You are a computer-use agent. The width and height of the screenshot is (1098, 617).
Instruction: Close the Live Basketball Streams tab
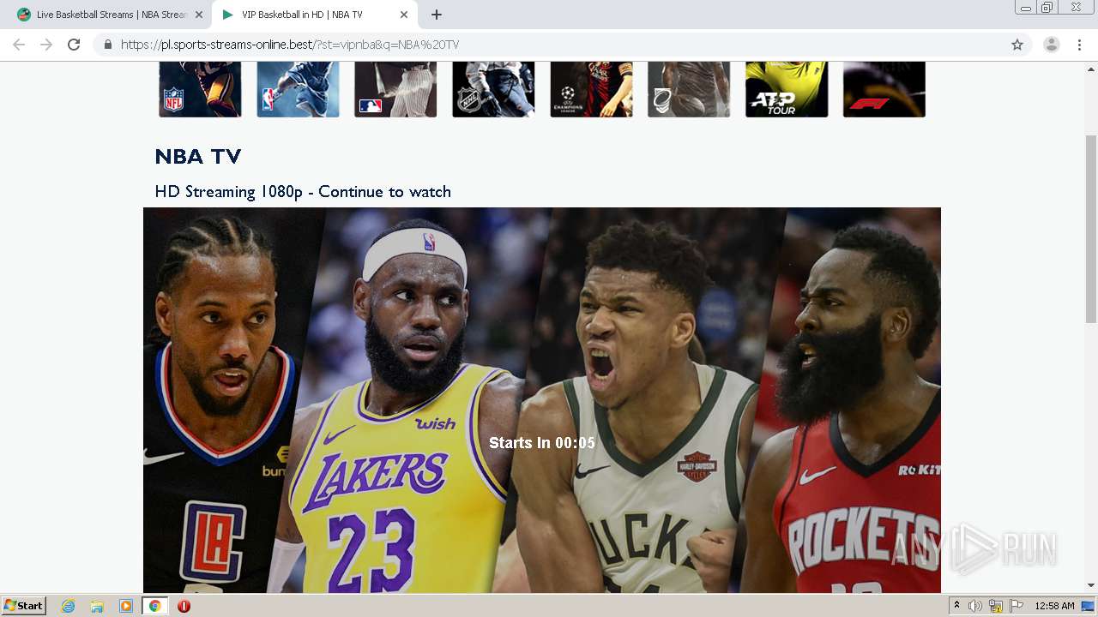click(199, 15)
